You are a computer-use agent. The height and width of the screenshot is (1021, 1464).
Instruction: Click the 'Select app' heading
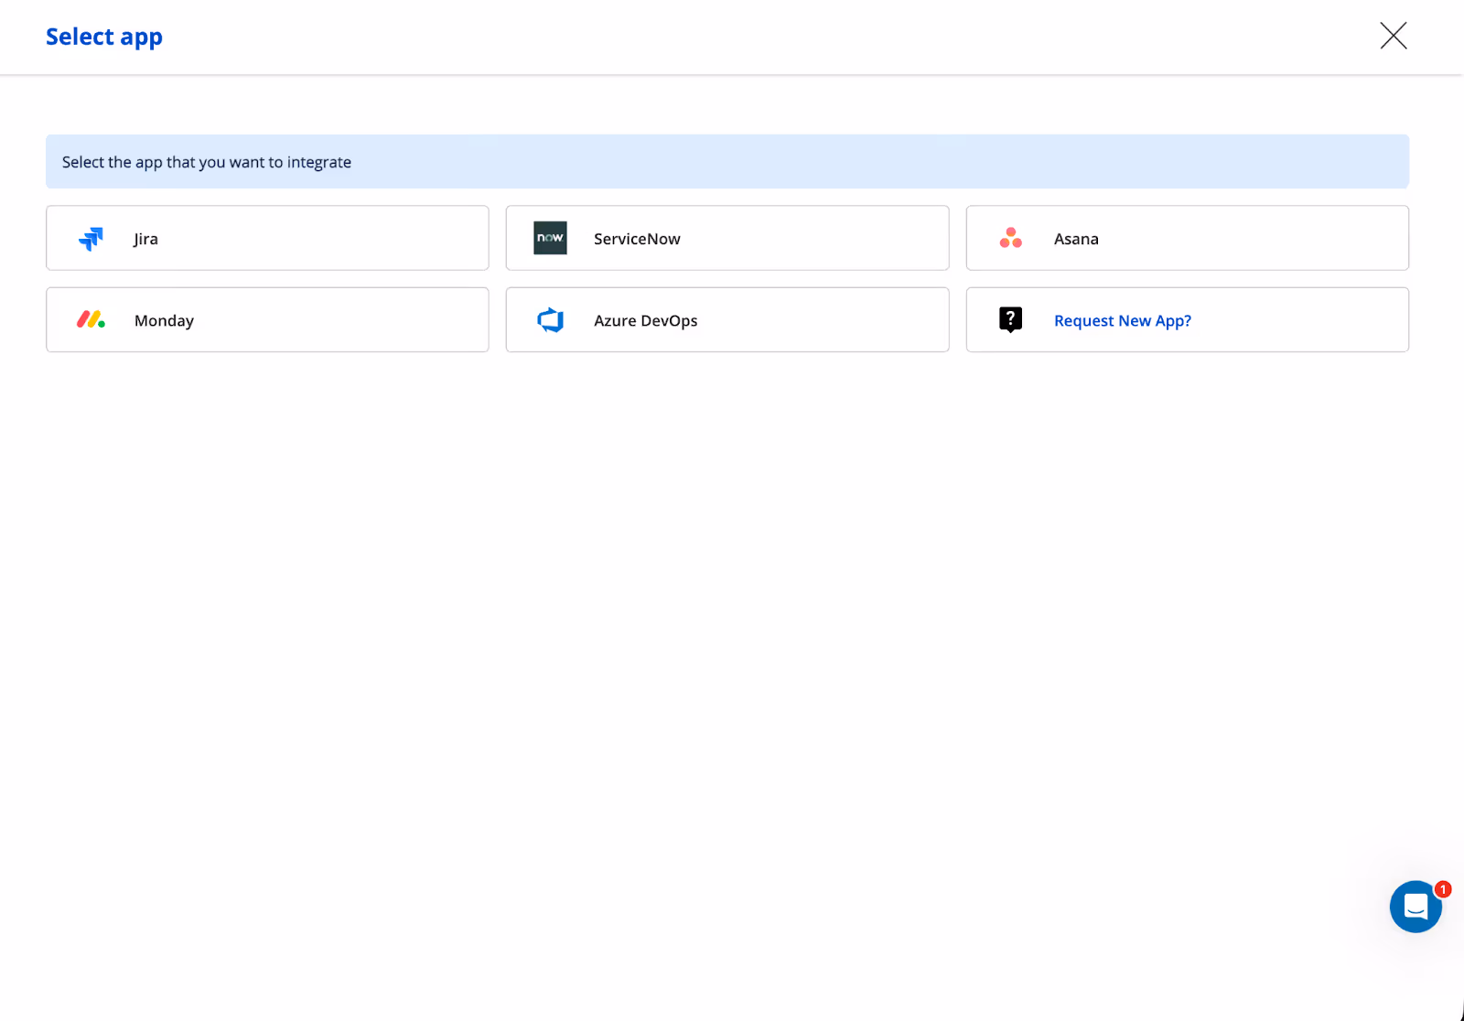(x=104, y=37)
